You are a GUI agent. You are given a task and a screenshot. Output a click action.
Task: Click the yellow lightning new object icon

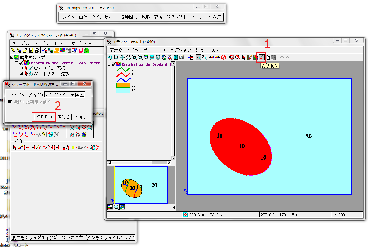click(x=13, y=50)
